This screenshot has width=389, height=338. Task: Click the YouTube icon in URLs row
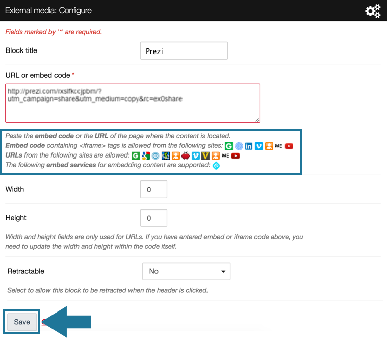(236, 155)
